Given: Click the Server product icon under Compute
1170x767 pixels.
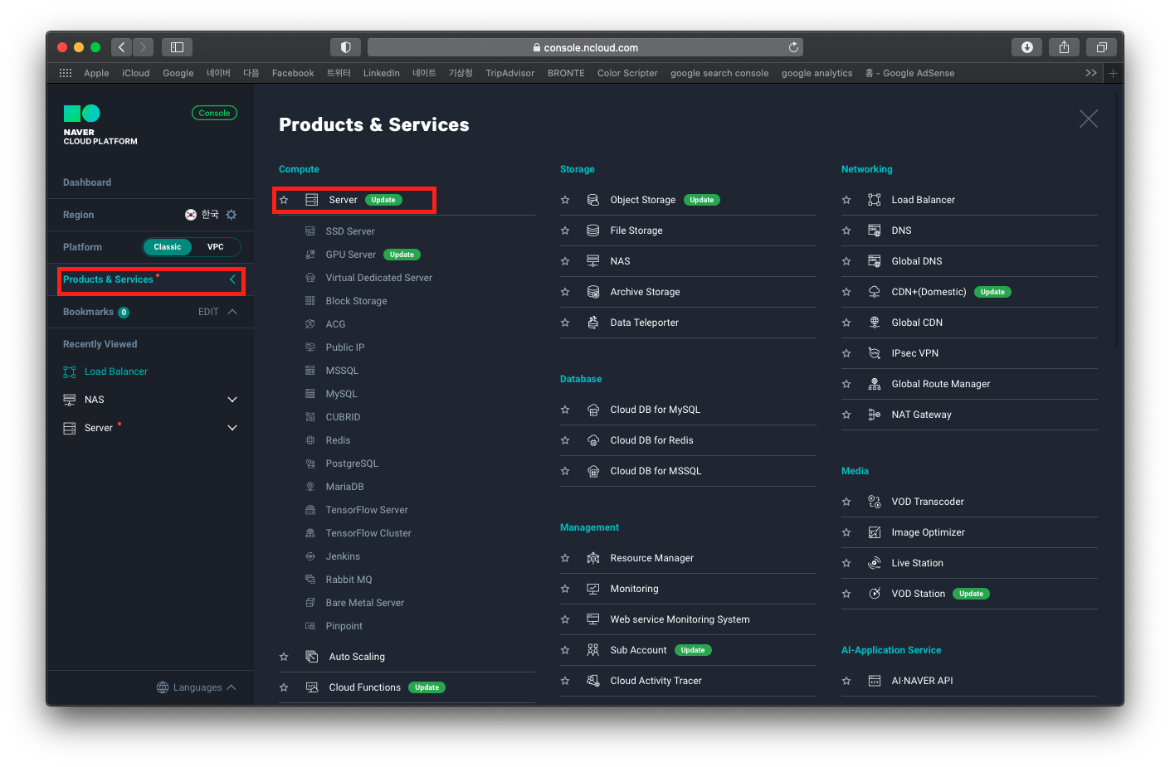Looking at the screenshot, I should [312, 200].
